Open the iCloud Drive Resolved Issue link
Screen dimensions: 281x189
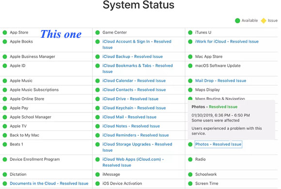tap(130, 99)
